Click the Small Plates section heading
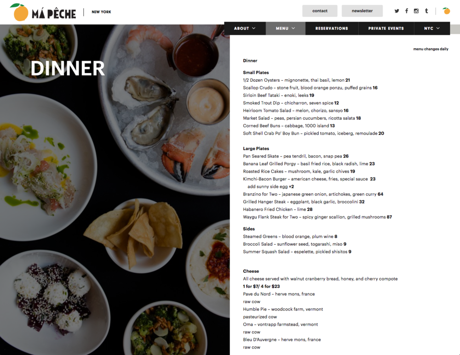 [x=255, y=73]
